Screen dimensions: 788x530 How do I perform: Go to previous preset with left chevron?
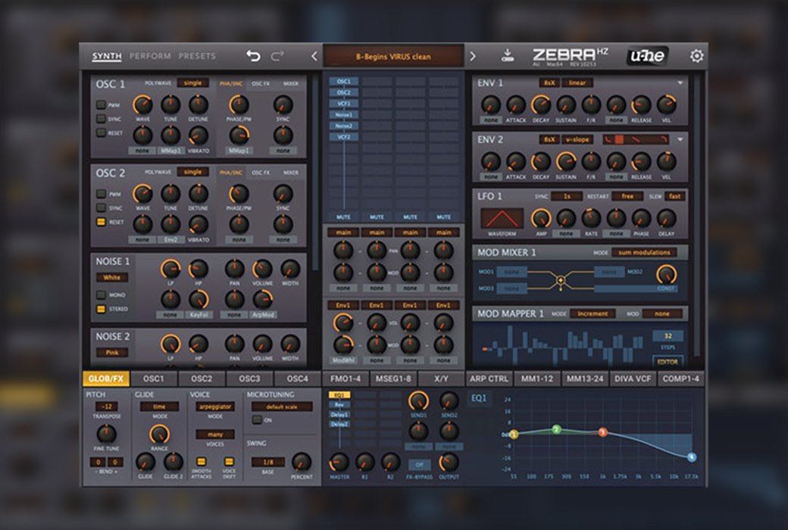click(x=314, y=56)
